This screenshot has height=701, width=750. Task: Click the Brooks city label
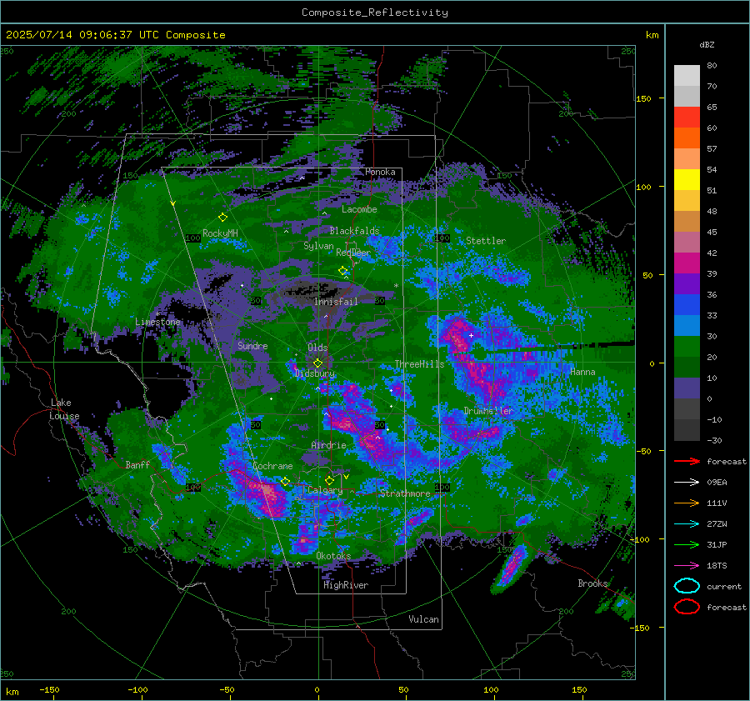pos(592,583)
